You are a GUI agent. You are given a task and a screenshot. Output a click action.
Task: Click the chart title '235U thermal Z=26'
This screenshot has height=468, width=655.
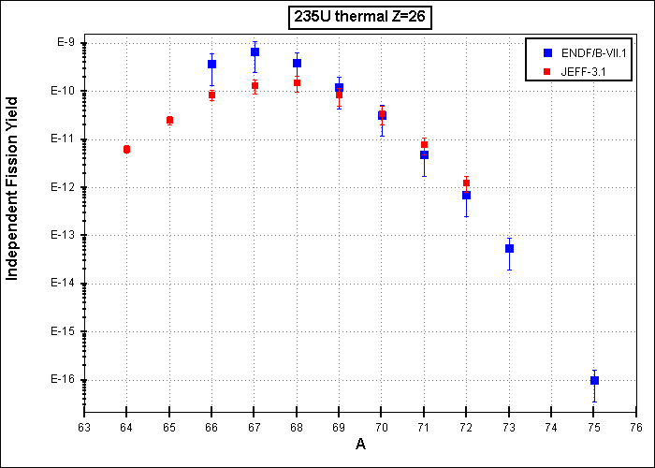point(360,19)
